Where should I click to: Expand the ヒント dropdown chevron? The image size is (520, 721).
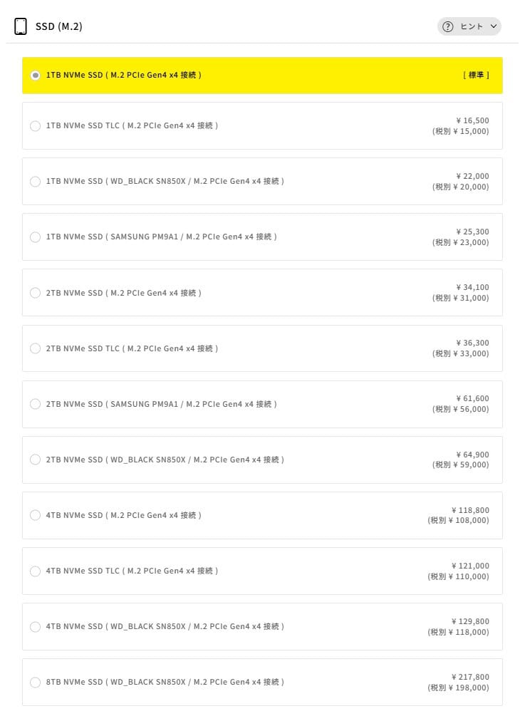494,27
